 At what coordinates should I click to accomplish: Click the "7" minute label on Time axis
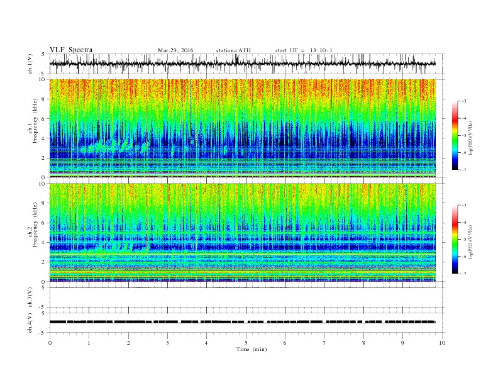[324, 343]
